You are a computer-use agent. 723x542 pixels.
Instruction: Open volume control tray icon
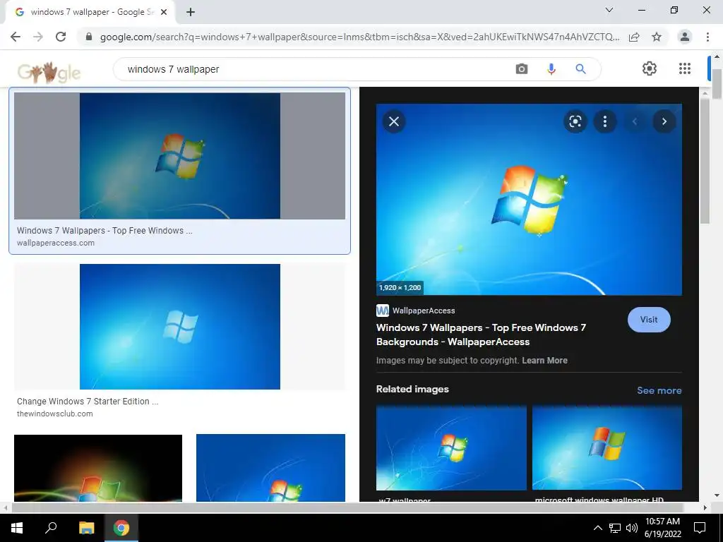(631, 528)
